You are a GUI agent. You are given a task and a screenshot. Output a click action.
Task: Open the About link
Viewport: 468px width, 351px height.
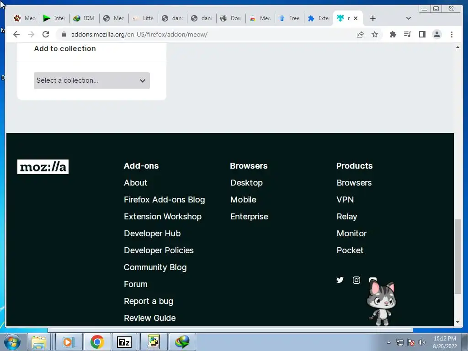135,183
